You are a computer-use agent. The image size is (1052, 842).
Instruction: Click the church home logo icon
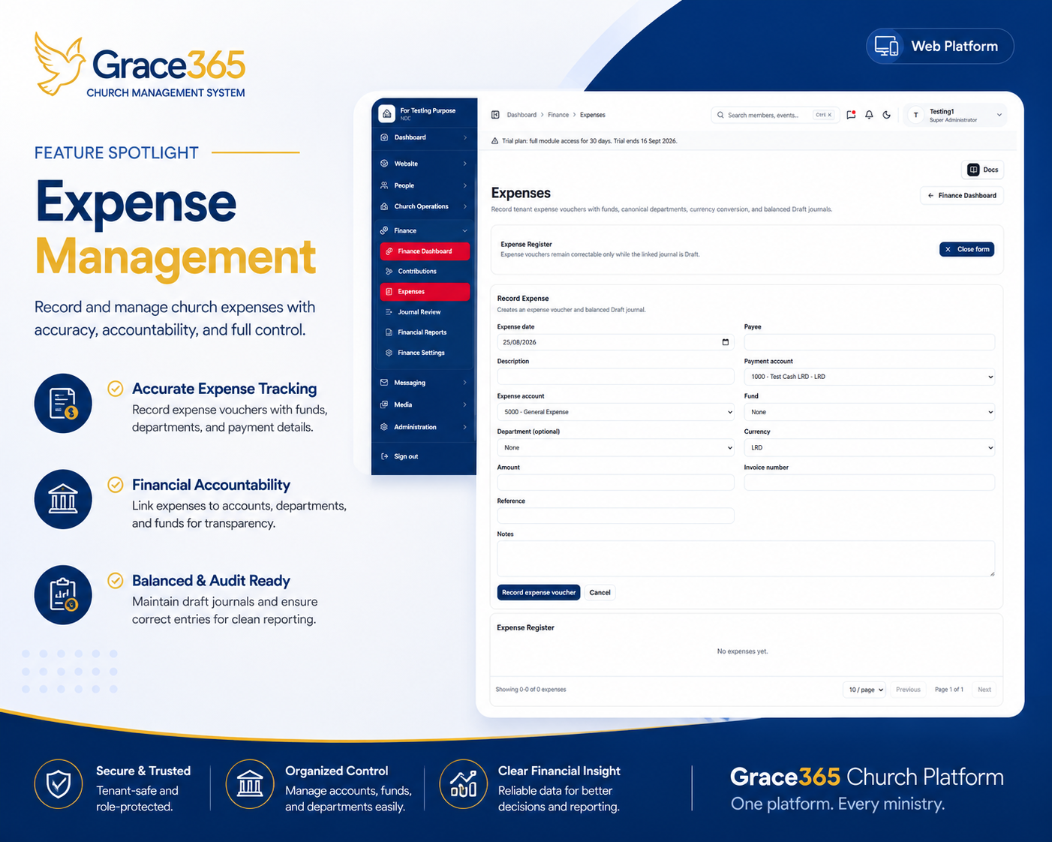386,113
